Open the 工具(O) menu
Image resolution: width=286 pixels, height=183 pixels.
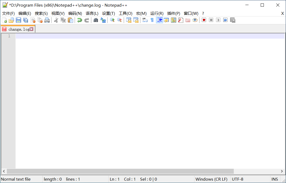coord(126,13)
